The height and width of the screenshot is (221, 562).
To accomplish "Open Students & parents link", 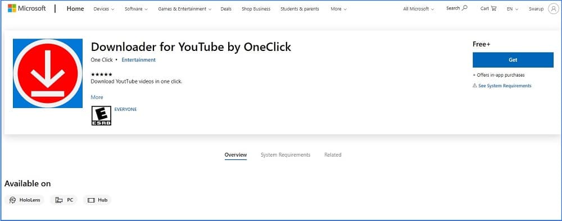I will [x=300, y=9].
